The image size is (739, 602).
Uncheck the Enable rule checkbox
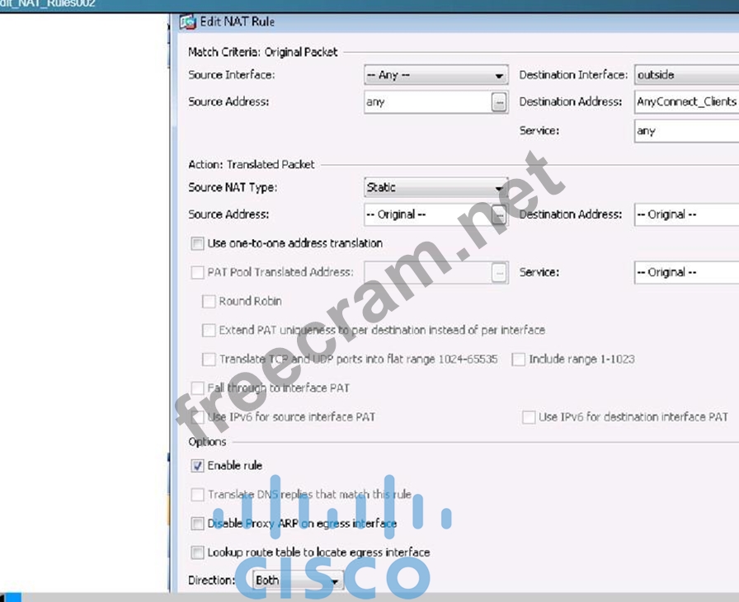(197, 466)
